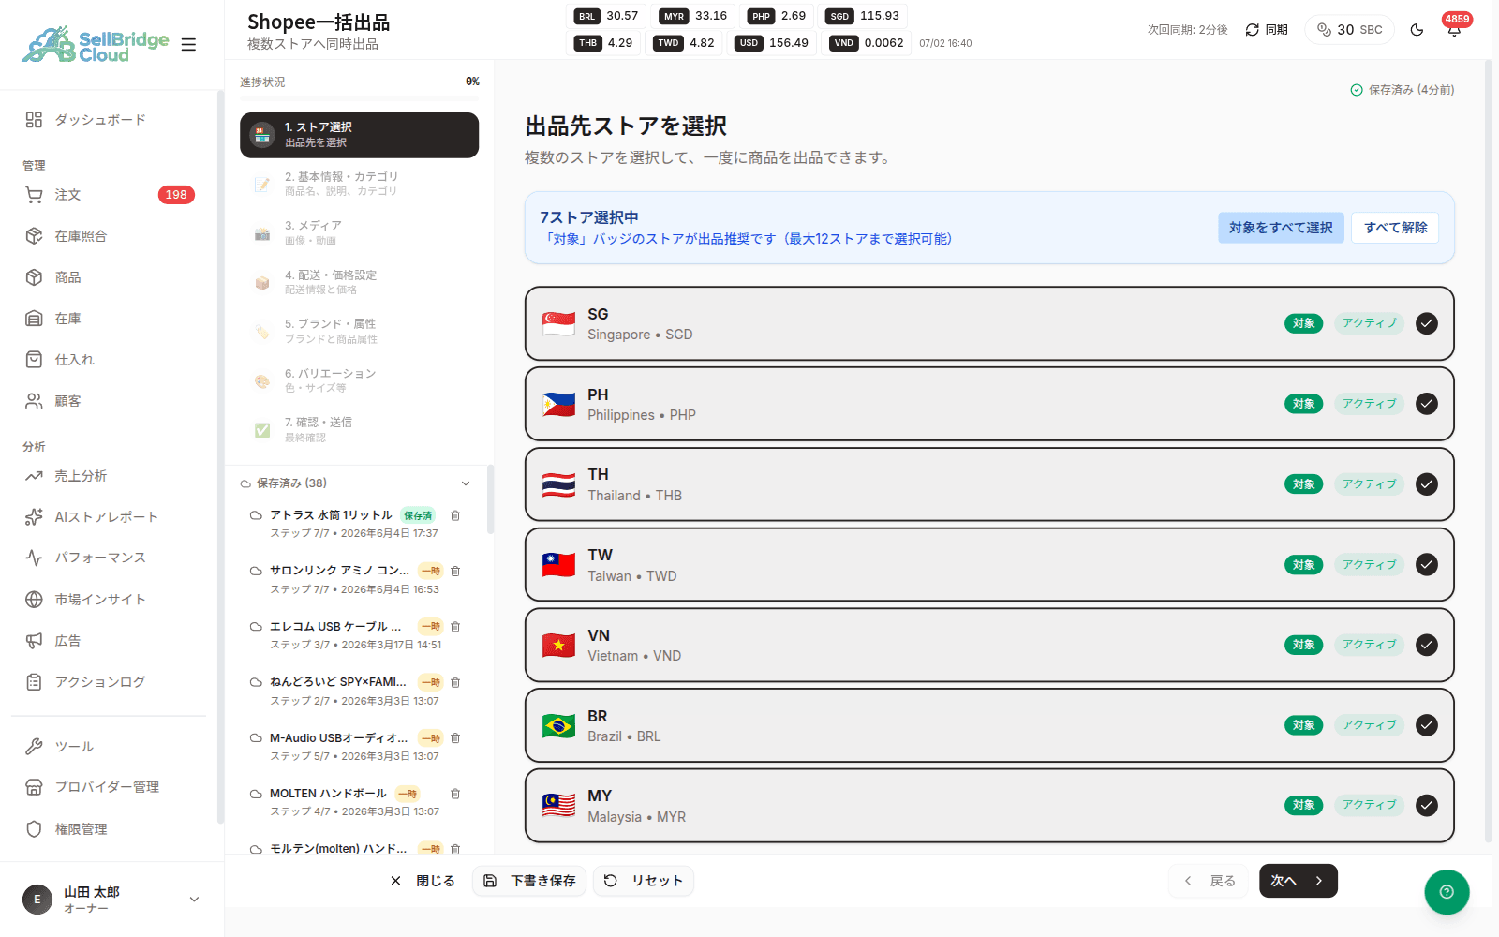Click the SellBridge Cloud logo
Screen dimensions: 1499x937
pos(96,44)
